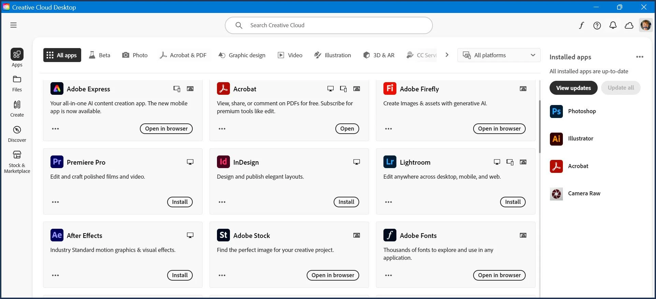Viewport: 656px width, 299px height.
Task: Click Open in browser for Adobe Firefly
Action: point(499,129)
